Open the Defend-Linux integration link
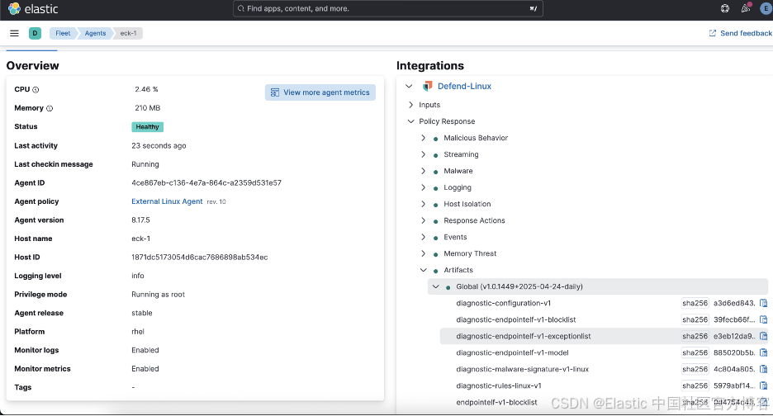The height and width of the screenshot is (416, 773). coord(464,87)
